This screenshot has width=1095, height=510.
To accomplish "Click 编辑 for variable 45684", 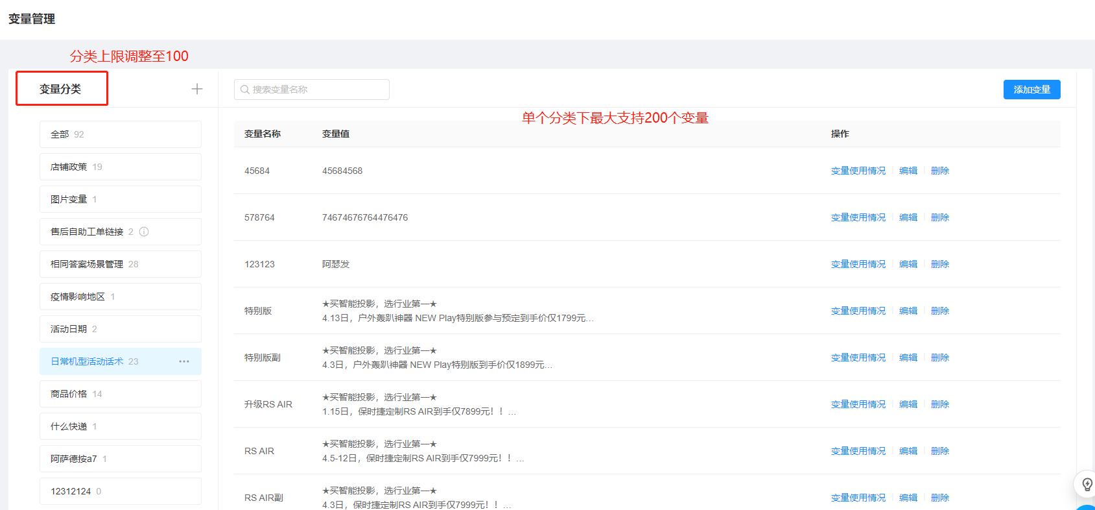I will coord(908,171).
